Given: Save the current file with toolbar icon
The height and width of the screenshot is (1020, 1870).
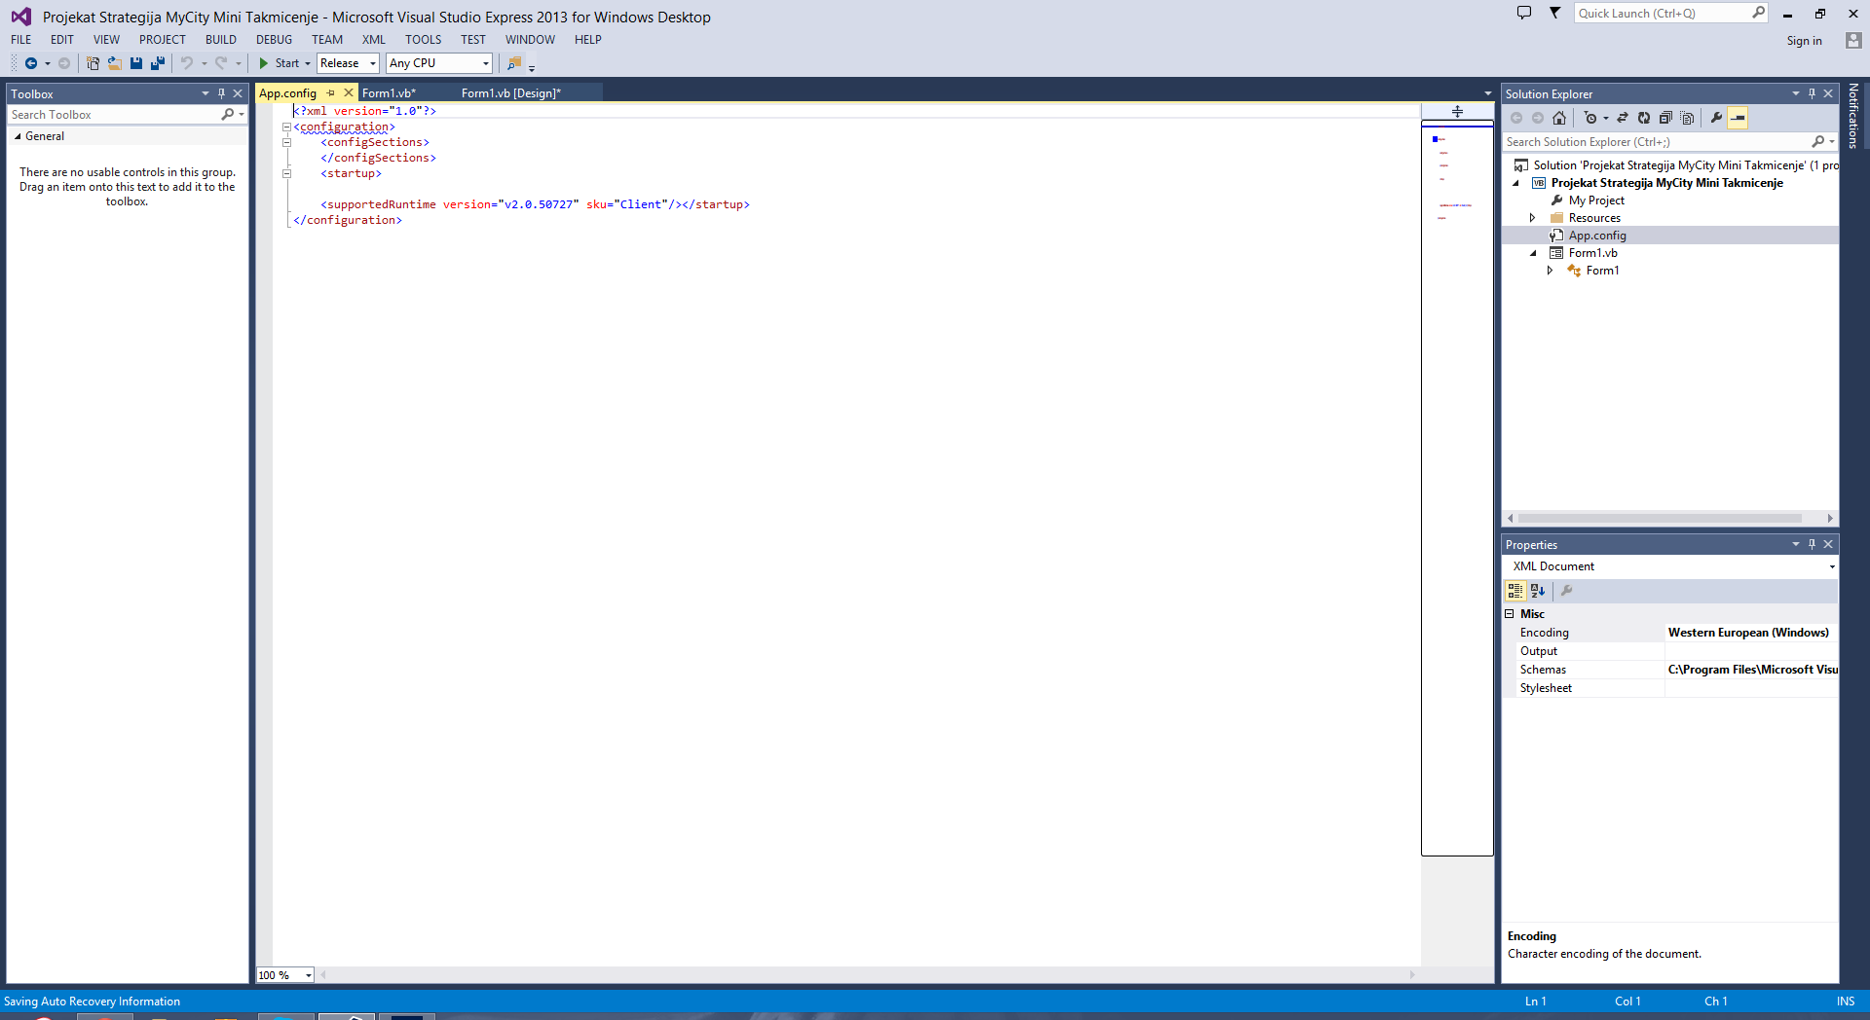Looking at the screenshot, I should click(136, 63).
